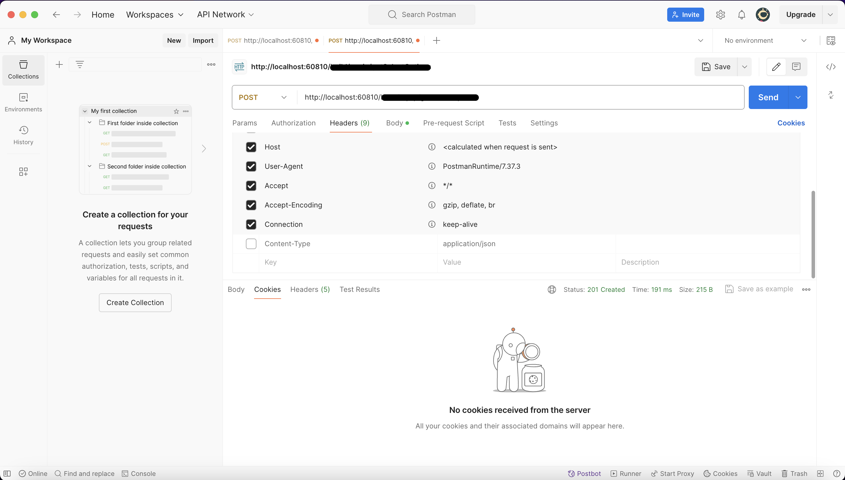This screenshot has height=480, width=845.
Task: Click the blue Cookies link
Action: (791, 123)
